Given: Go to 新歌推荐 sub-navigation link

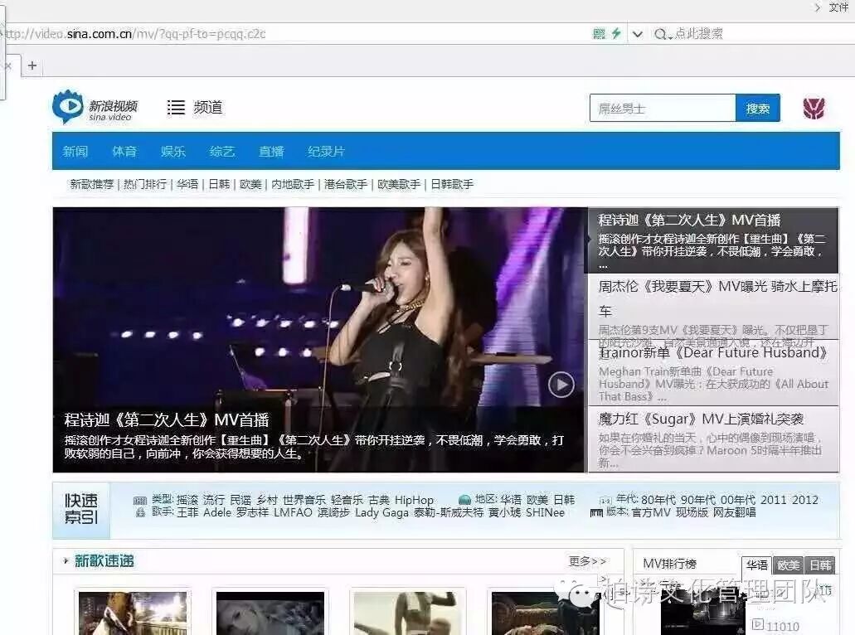Looking at the screenshot, I should pyautogui.click(x=91, y=184).
